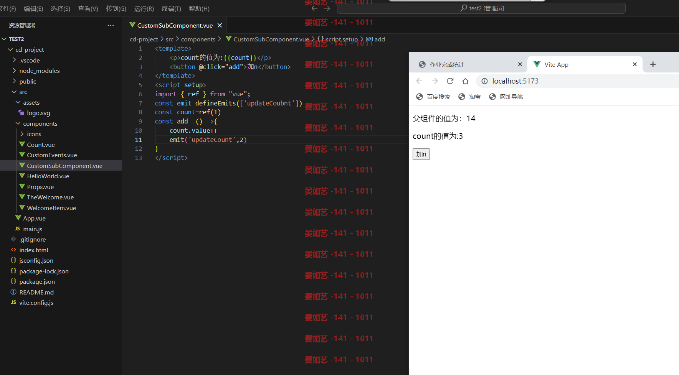Expand the .vscode folder
Image resolution: width=679 pixels, height=375 pixels.
pyautogui.click(x=61, y=60)
